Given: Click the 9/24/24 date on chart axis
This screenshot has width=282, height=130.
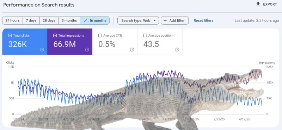Looking at the screenshot, I should pyautogui.click(x=144, y=119).
